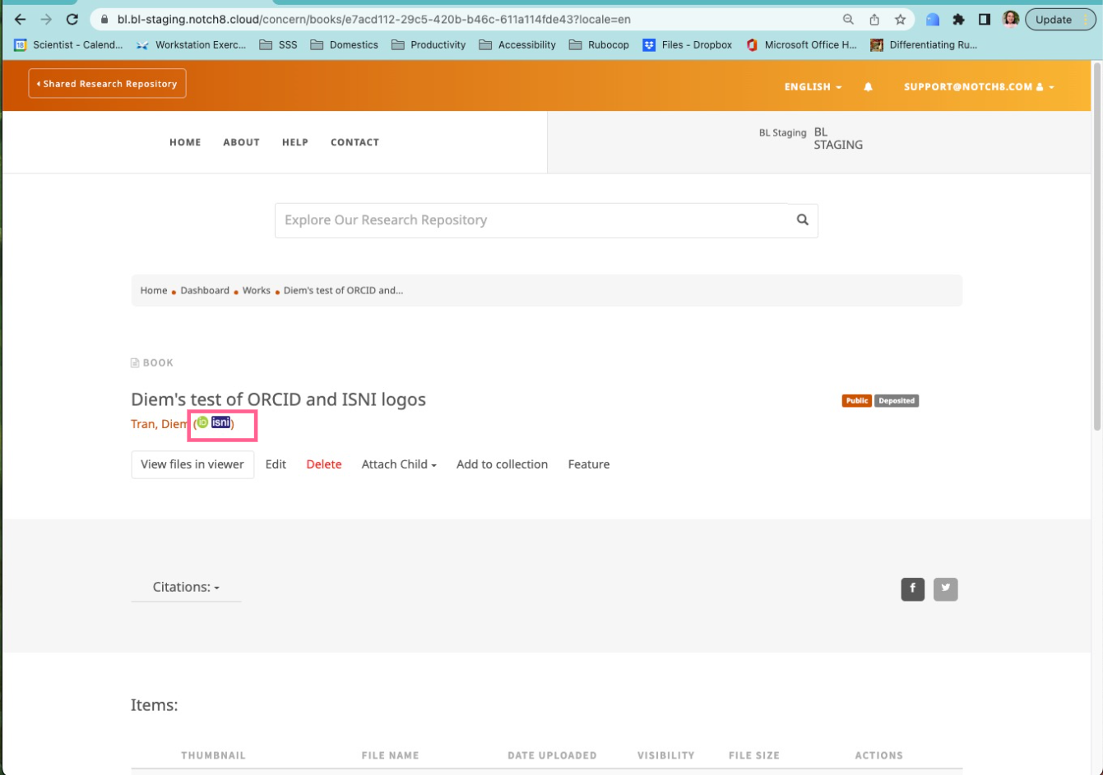Open the ISNI profile icon for the author
Image resolution: width=1103 pixels, height=775 pixels.
point(220,423)
